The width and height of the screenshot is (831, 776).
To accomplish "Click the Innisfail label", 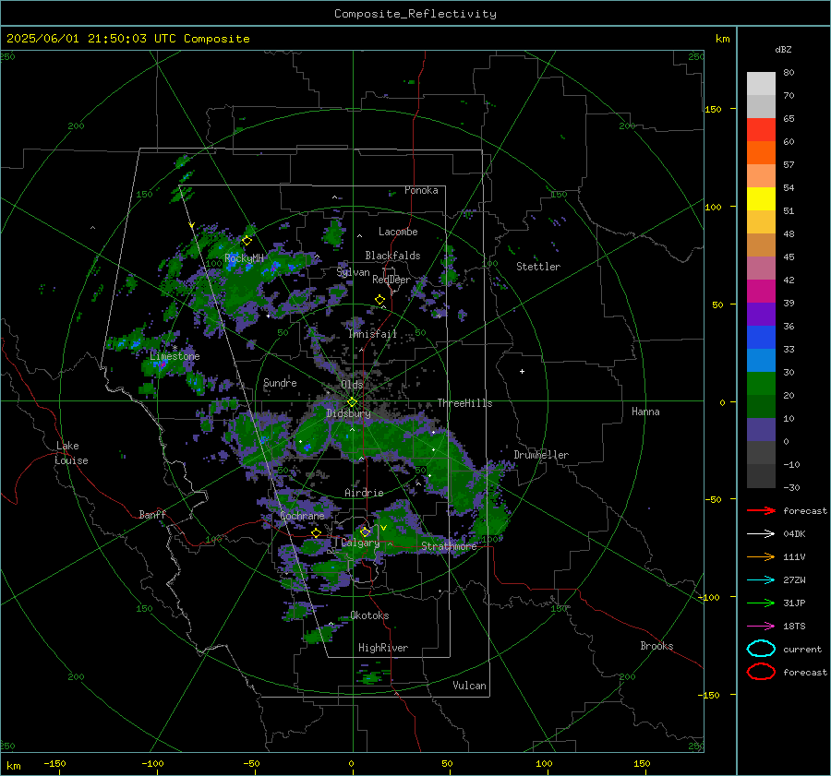I will [373, 334].
